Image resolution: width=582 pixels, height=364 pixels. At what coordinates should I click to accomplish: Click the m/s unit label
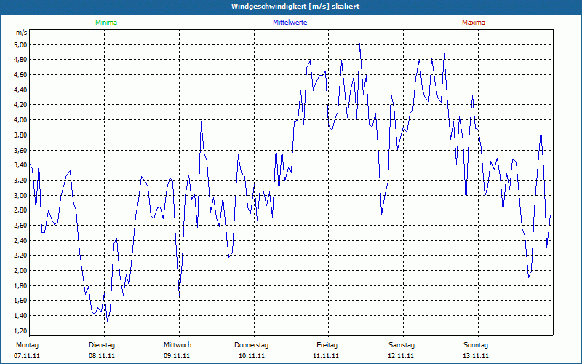(x=22, y=33)
